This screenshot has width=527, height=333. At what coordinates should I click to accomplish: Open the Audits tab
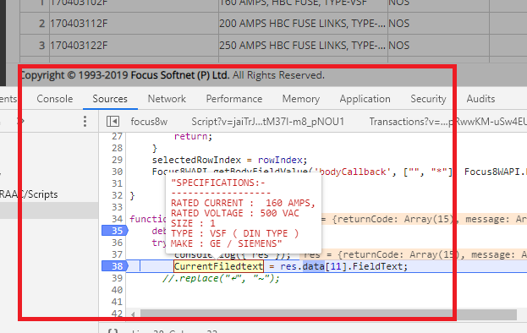click(x=480, y=99)
